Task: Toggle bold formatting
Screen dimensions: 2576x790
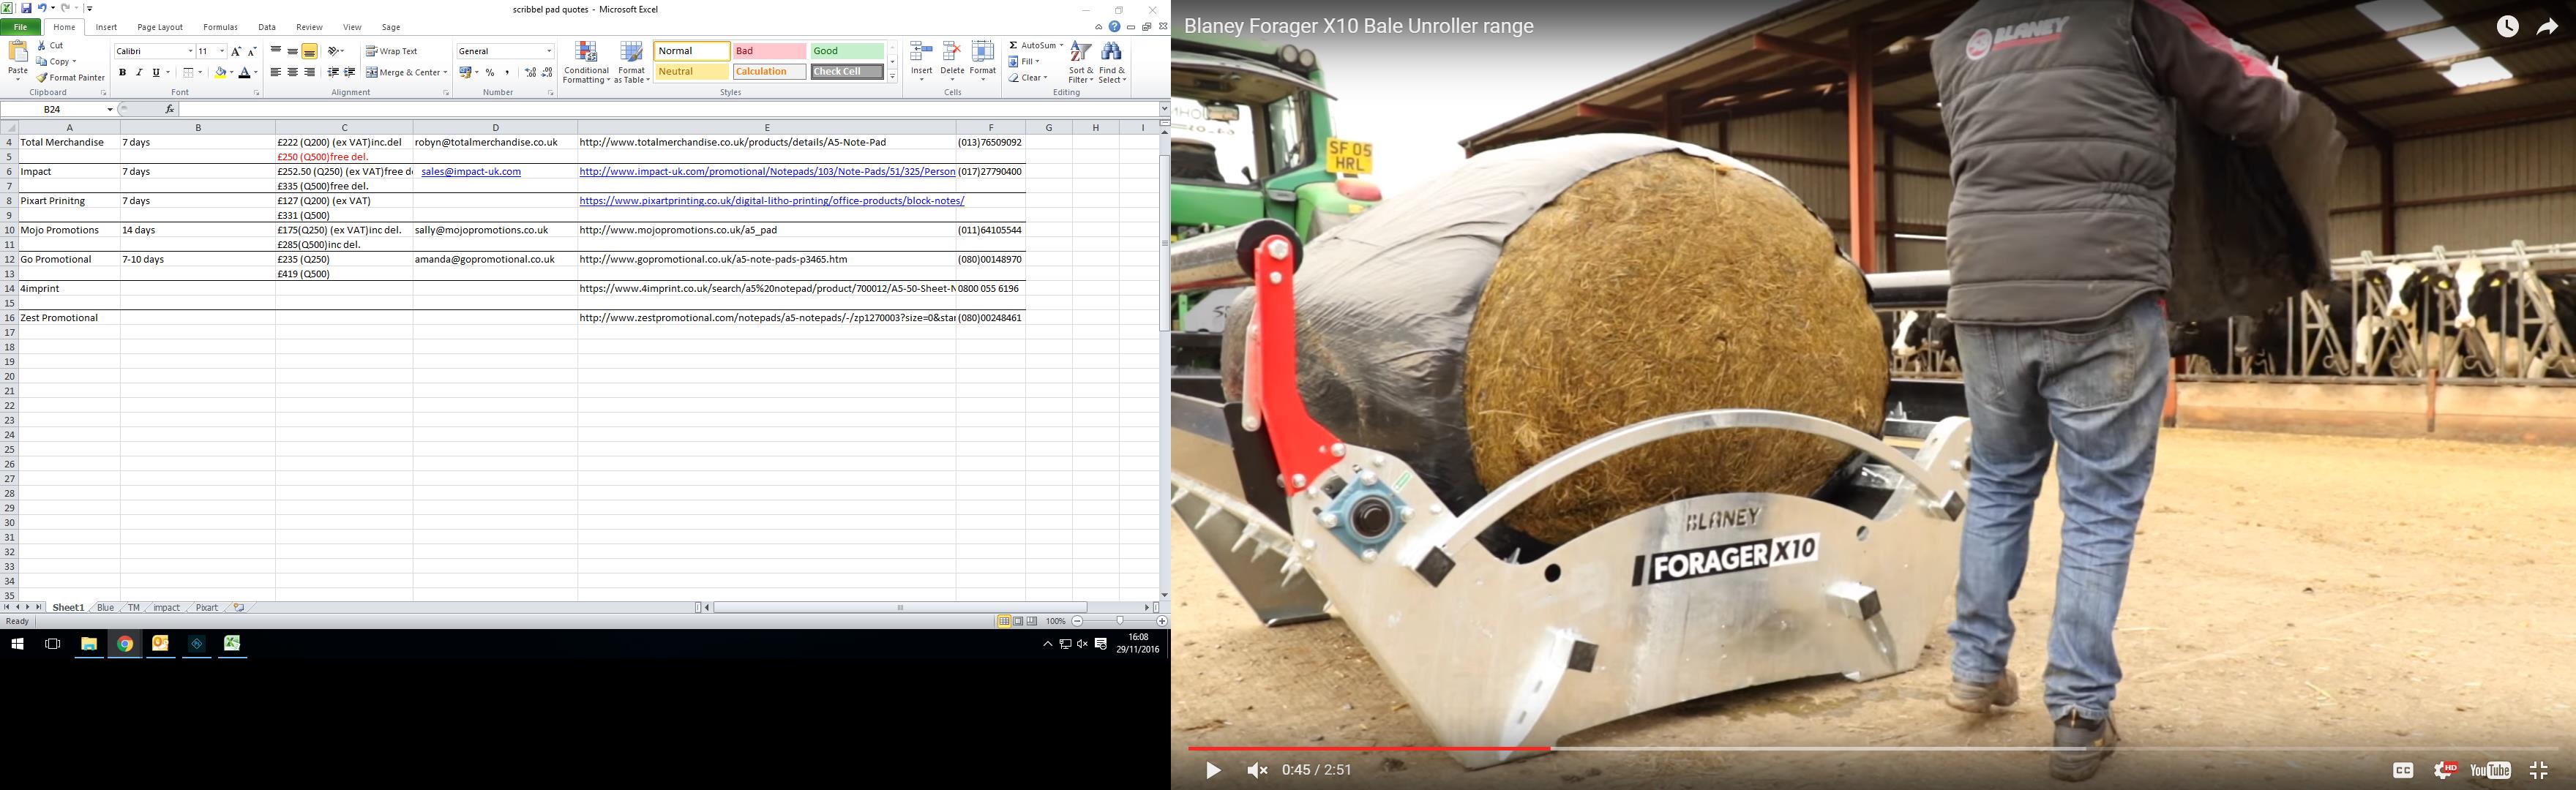Action: click(x=122, y=72)
